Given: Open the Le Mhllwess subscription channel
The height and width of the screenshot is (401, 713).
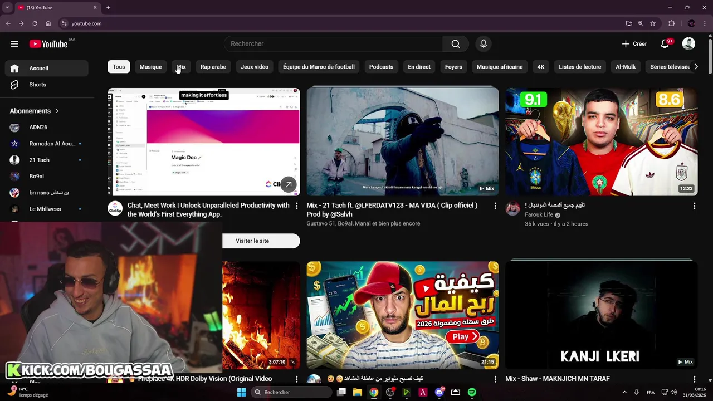Looking at the screenshot, I should 47,209.
